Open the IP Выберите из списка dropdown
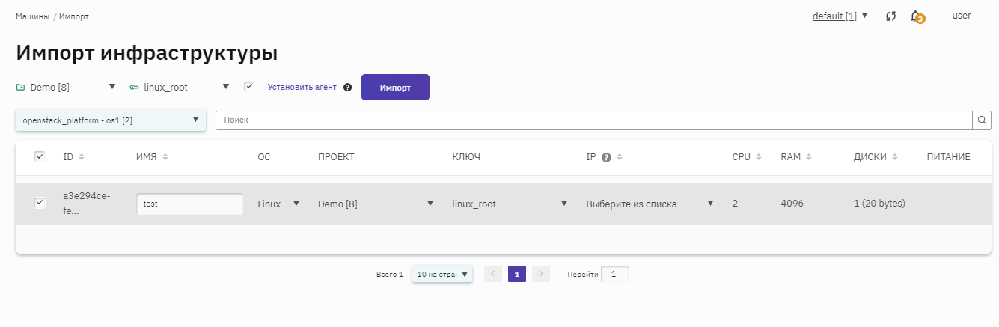The image size is (999, 327). (x=650, y=204)
